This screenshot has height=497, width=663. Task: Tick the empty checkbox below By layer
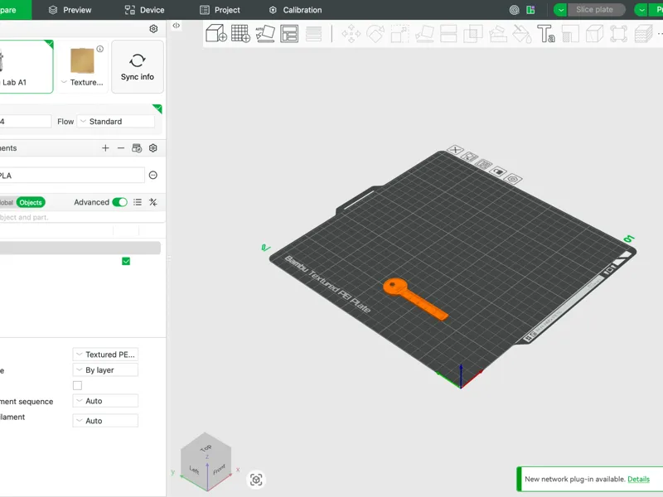click(77, 385)
